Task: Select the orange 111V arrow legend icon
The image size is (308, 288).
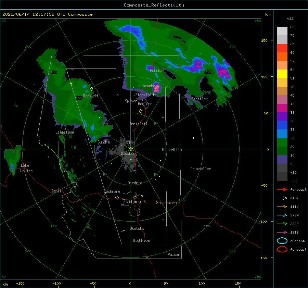Action: point(282,206)
